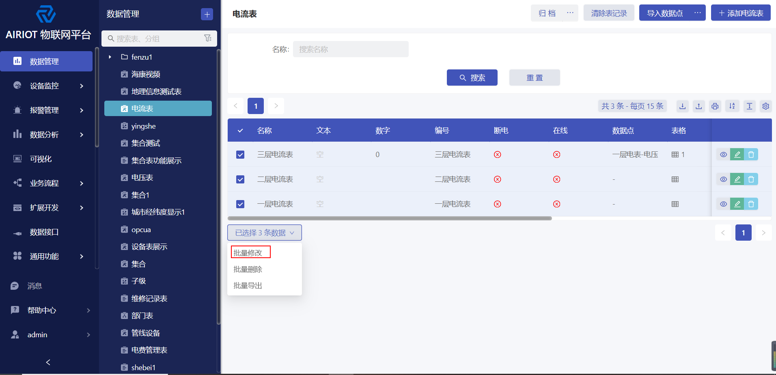Expand the 扩展开发 navigation menu
This screenshot has width=776, height=375.
point(46,208)
